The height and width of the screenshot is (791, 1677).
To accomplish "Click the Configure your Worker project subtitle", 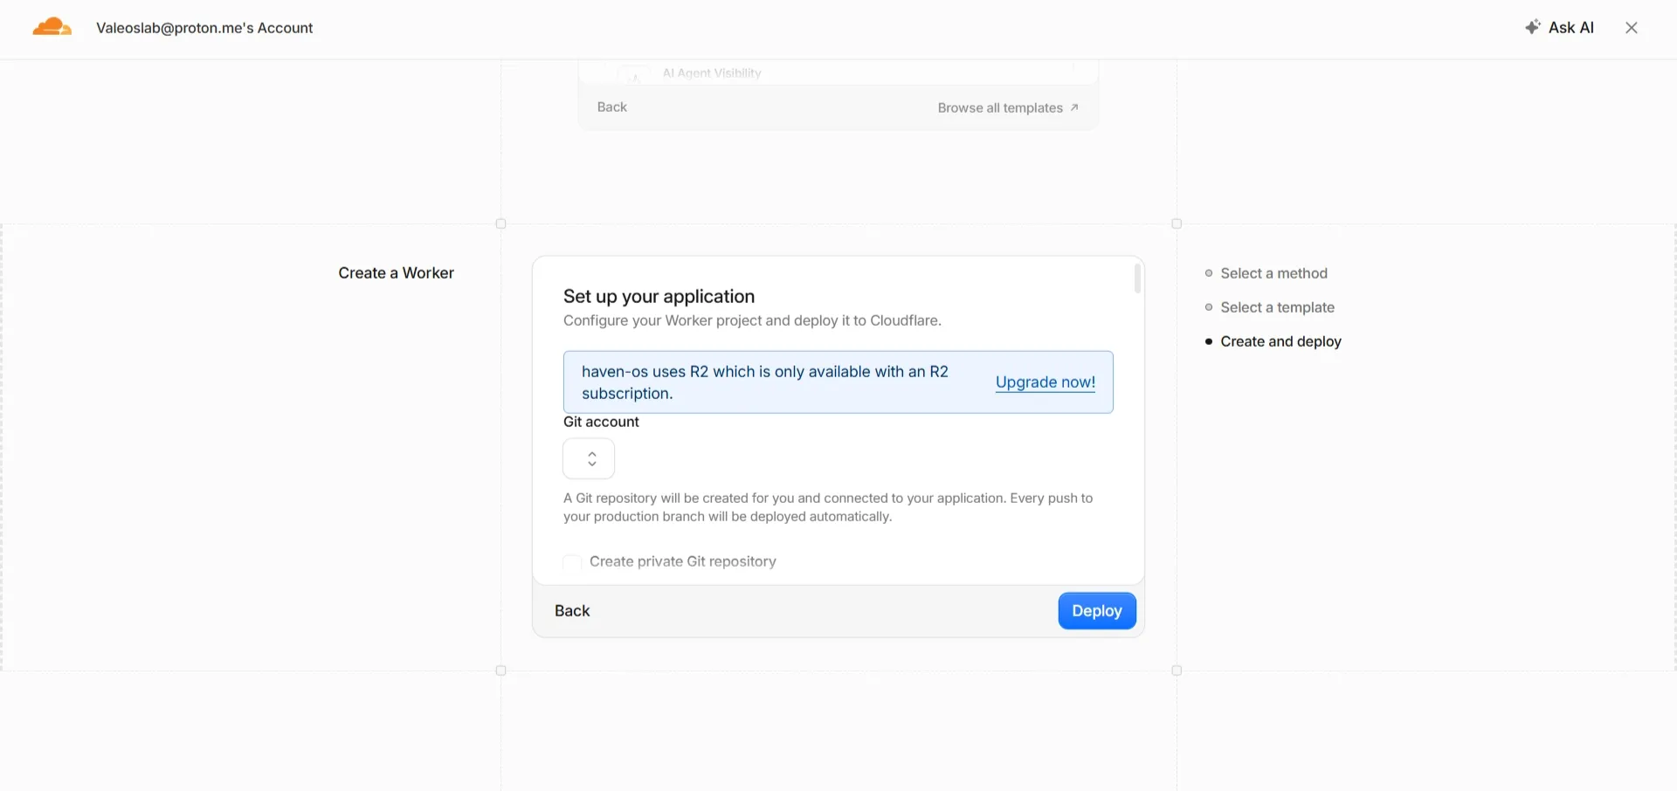I will [x=752, y=320].
